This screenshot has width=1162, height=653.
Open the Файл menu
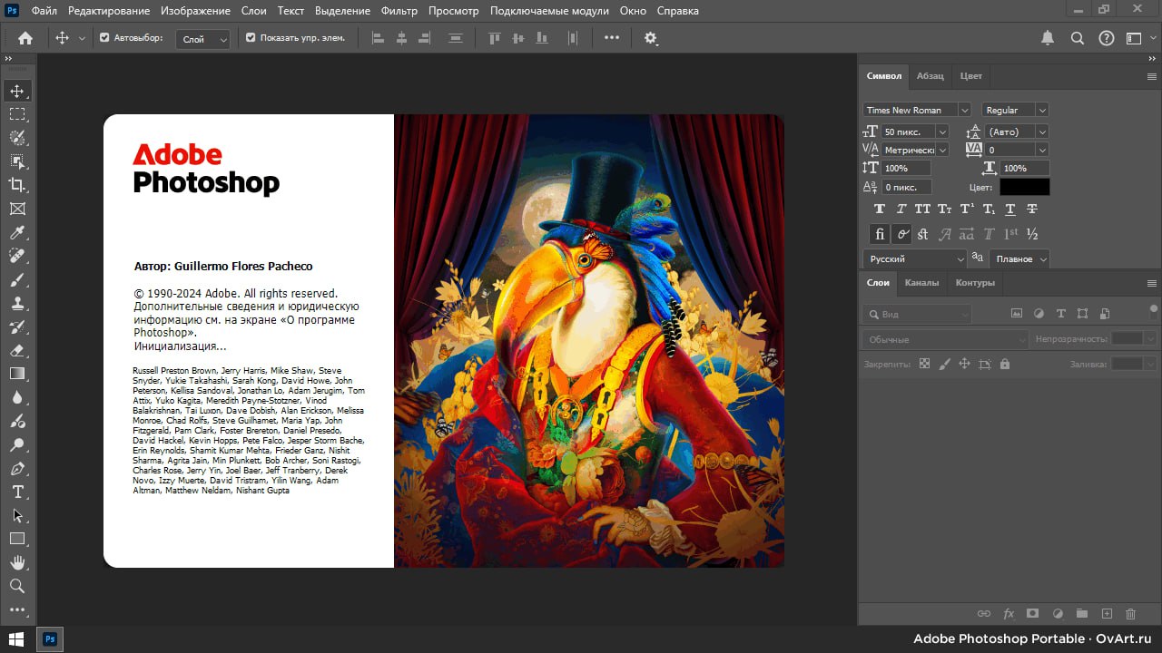tap(44, 11)
